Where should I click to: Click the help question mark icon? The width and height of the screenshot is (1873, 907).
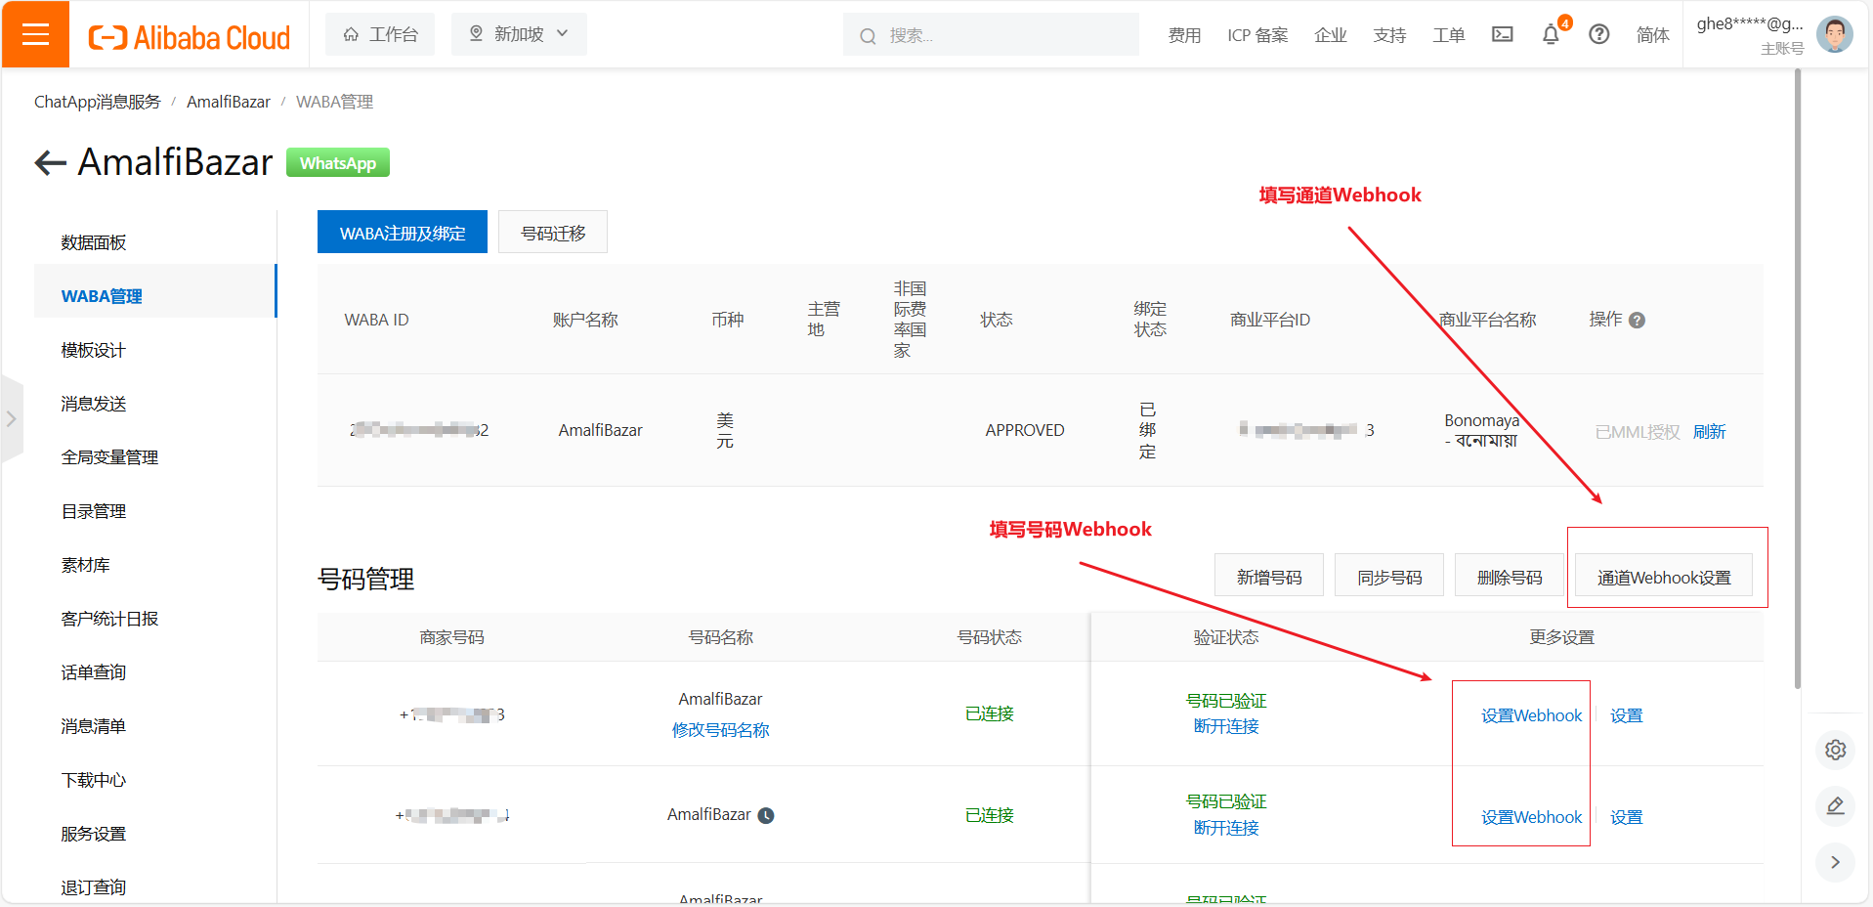pos(1598,34)
